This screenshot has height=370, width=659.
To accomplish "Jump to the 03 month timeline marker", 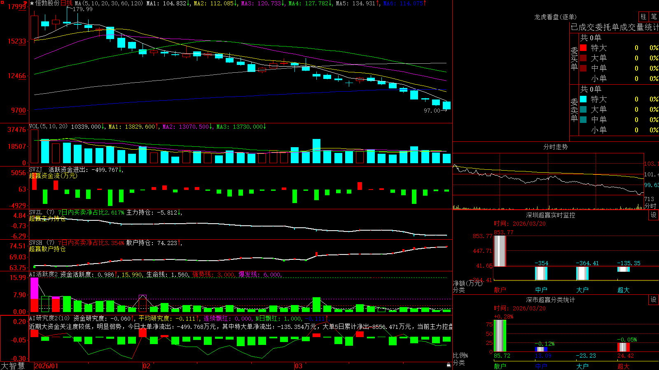I will click(x=299, y=366).
